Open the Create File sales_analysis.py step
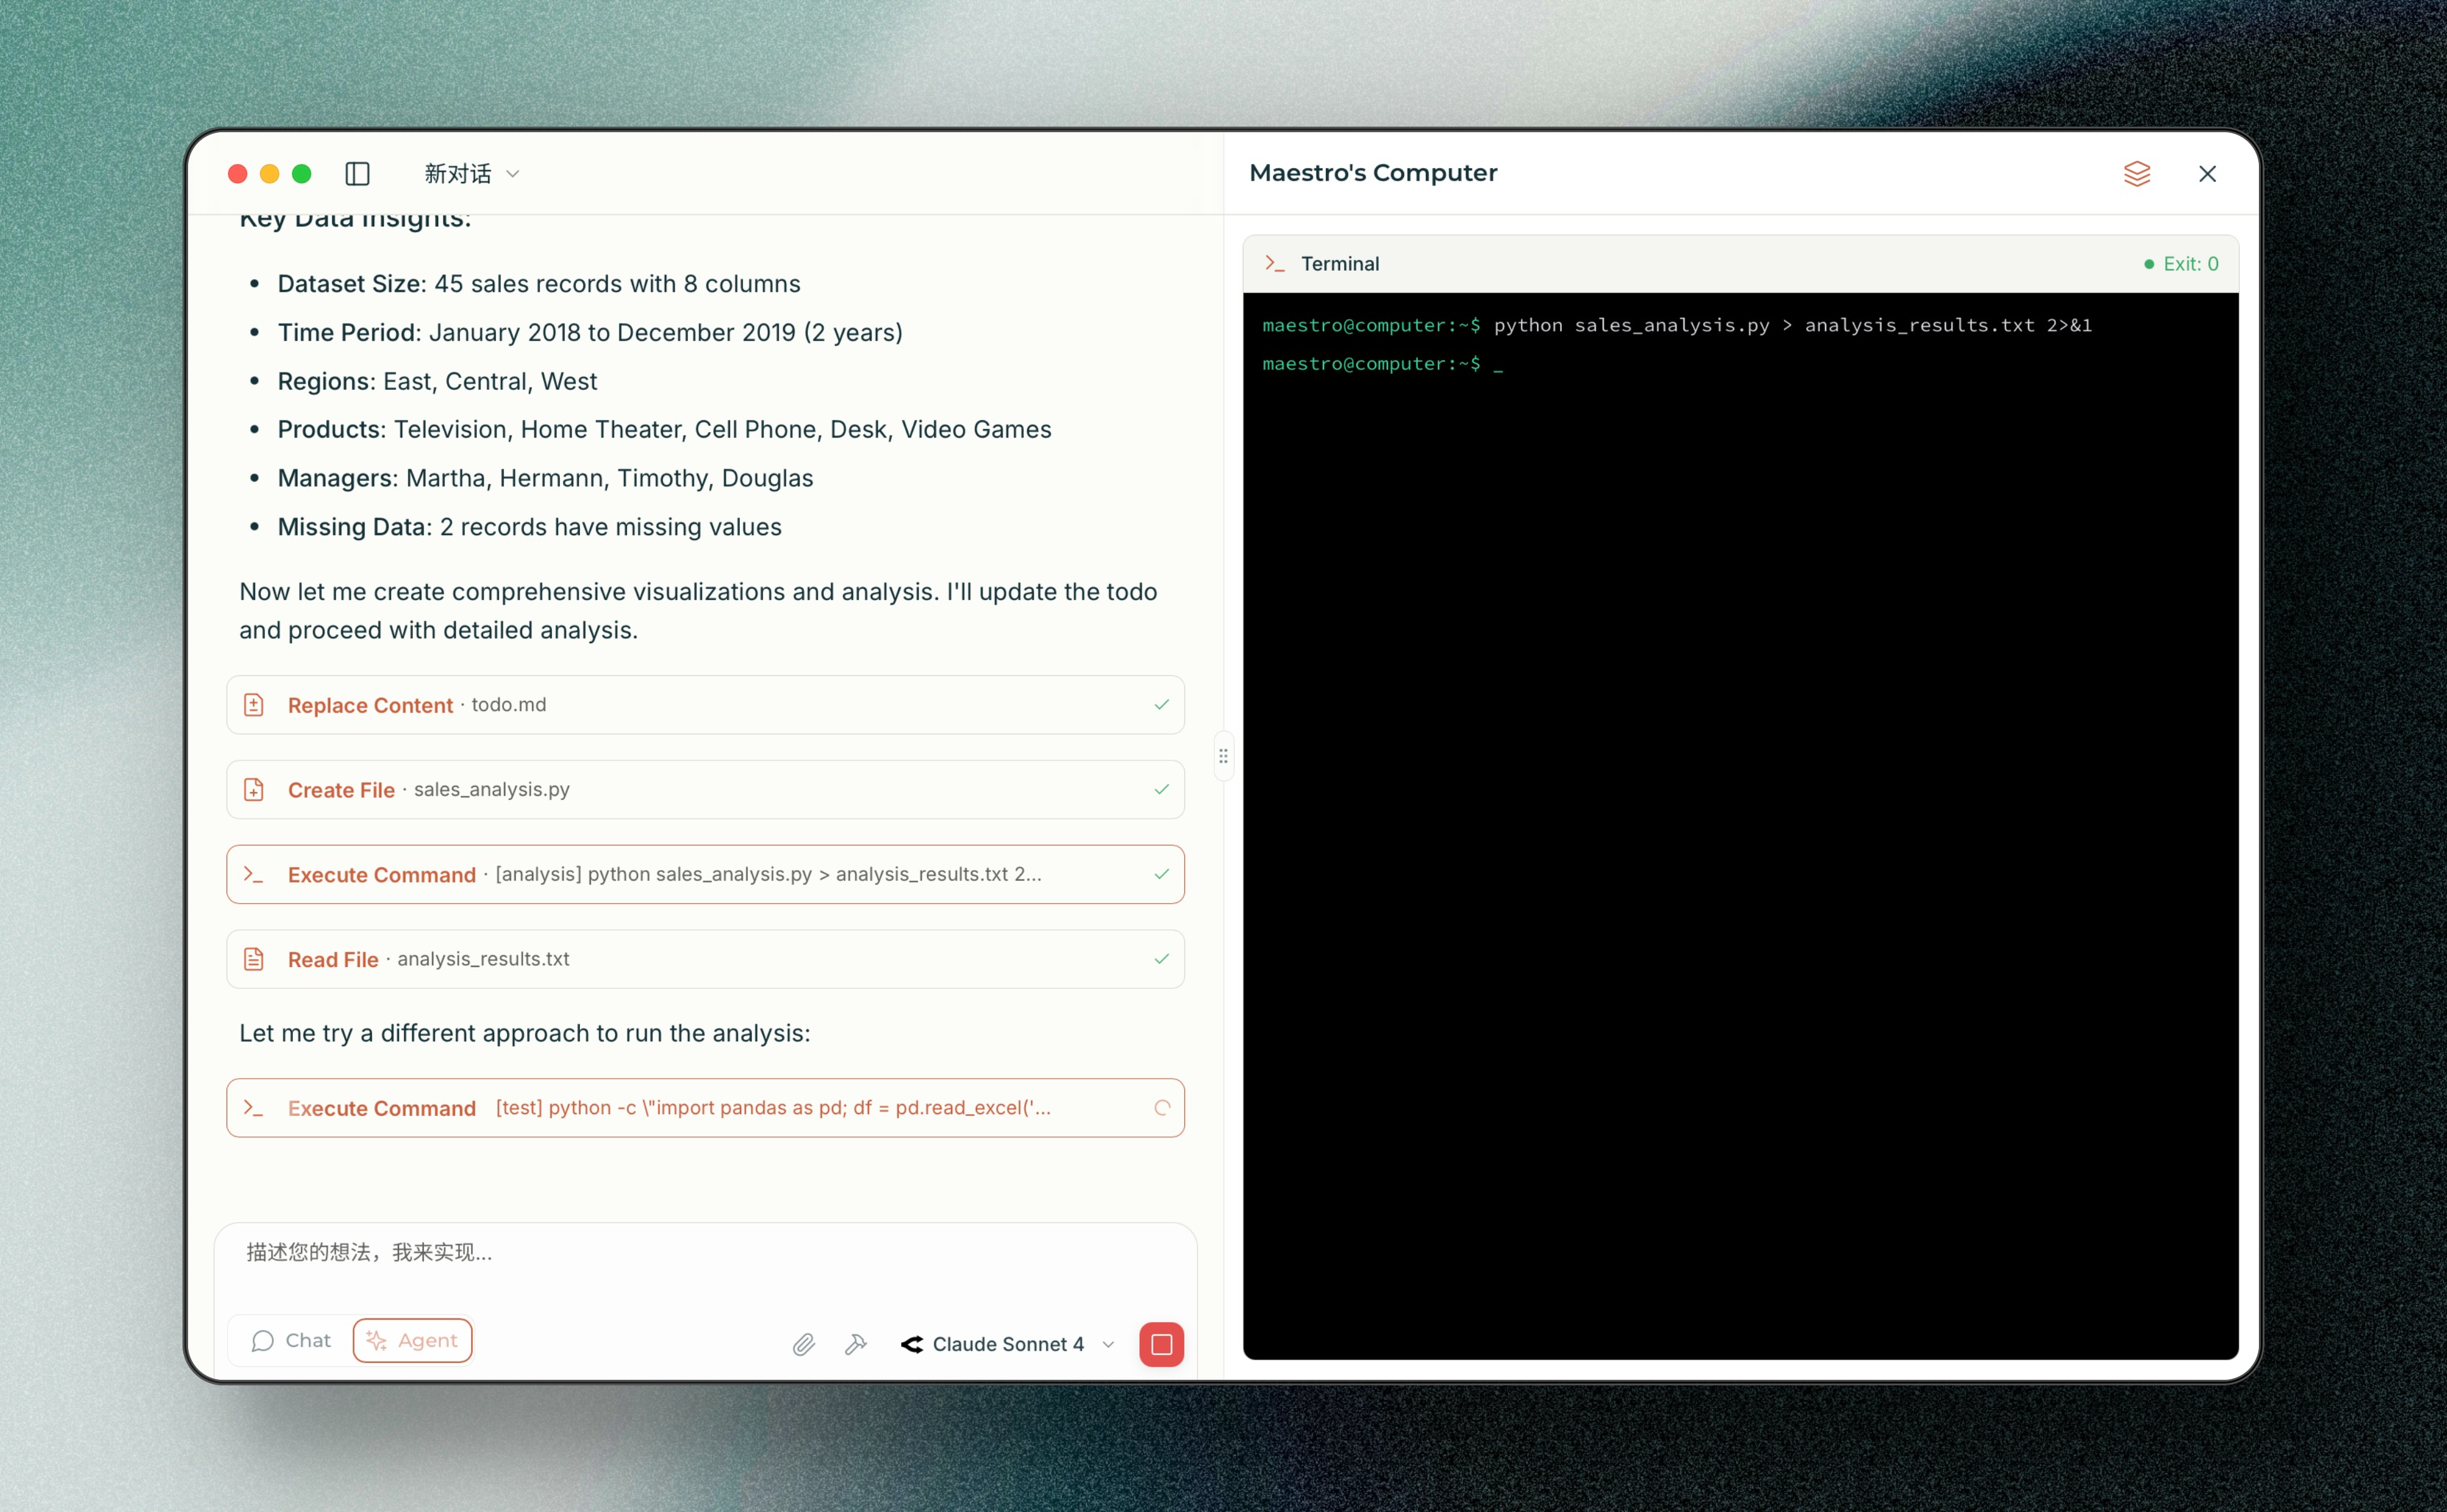Image resolution: width=2447 pixels, height=1512 pixels. point(705,790)
